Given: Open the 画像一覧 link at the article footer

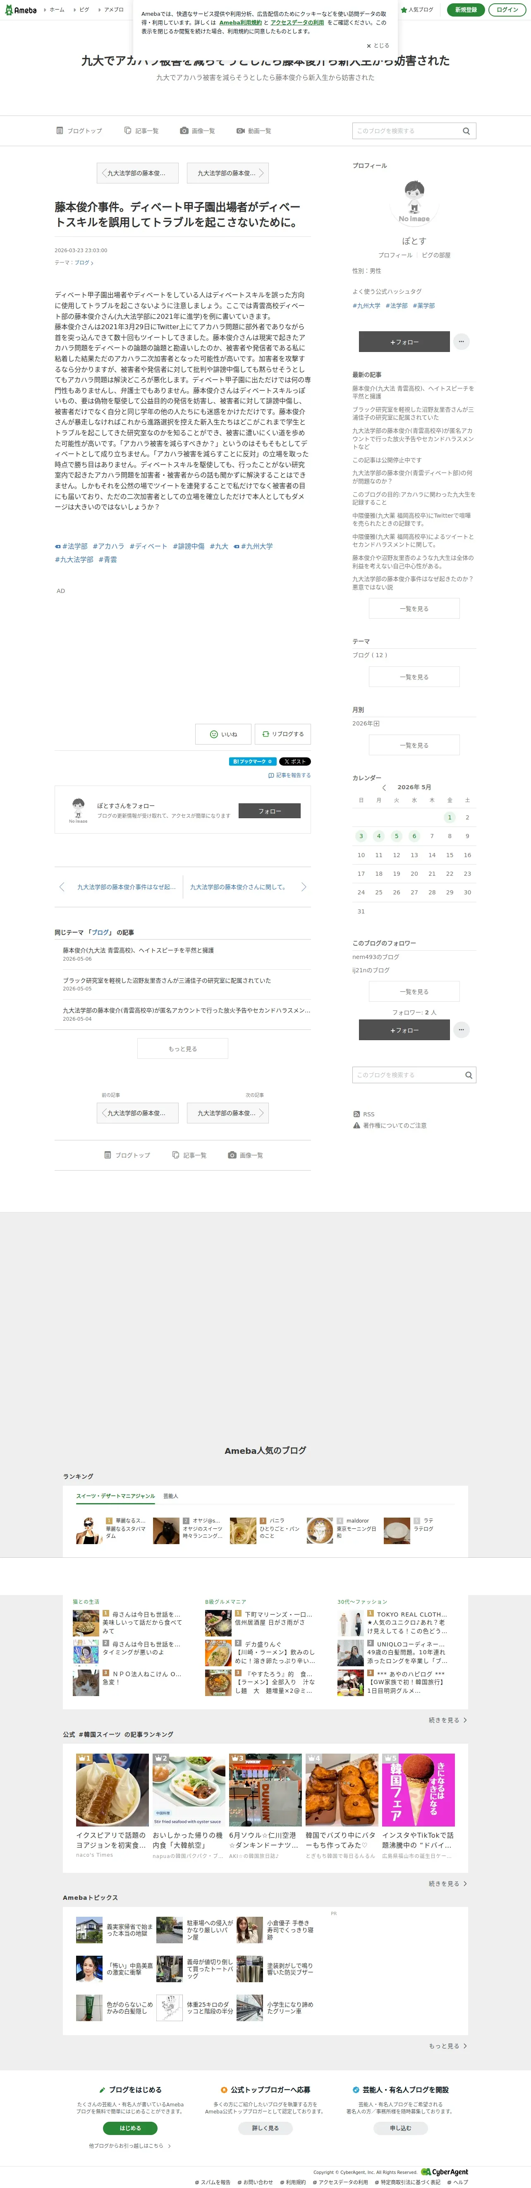Looking at the screenshot, I should (245, 1155).
